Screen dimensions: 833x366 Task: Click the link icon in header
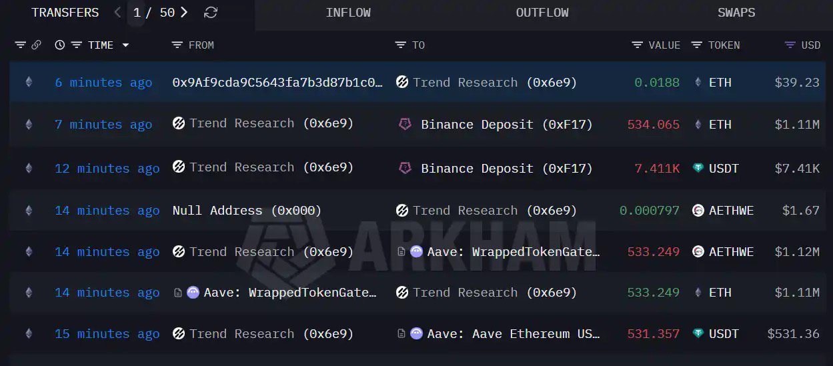point(36,45)
